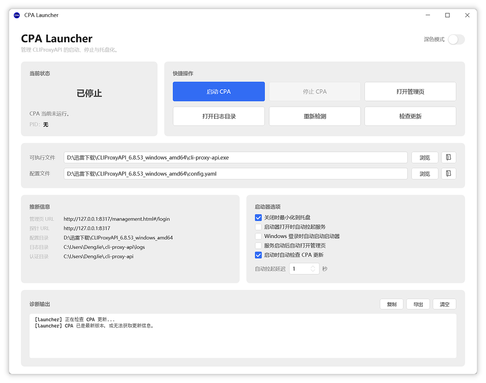The image size is (486, 383).
Task: Toggle the 深色模式 dark mode switch
Action: 456,39
